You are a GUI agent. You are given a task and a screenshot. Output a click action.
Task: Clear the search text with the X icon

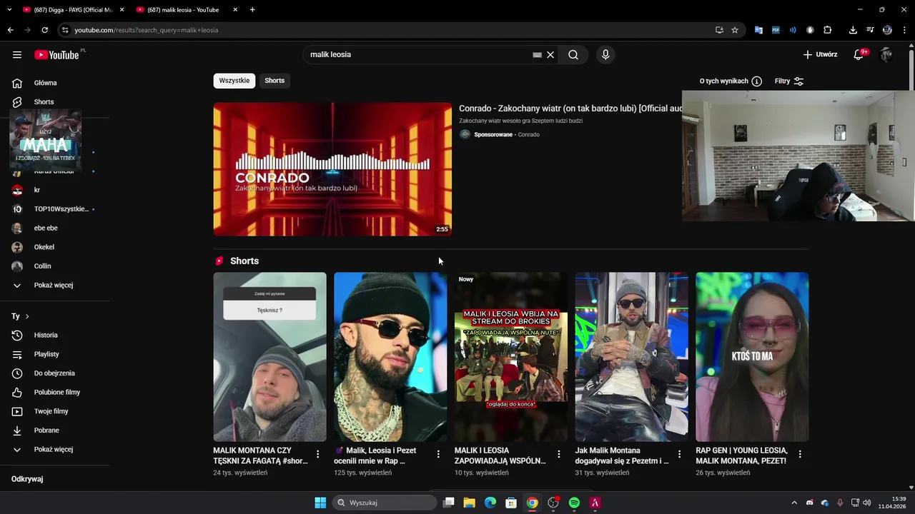pyautogui.click(x=550, y=55)
